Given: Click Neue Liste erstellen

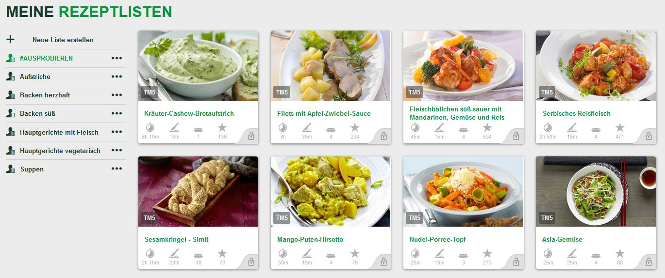Looking at the screenshot, I should pyautogui.click(x=63, y=40).
